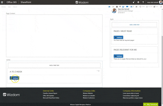Open the Office 365 Updates footer link
Screen dimensions: 163x106
(x=48, y=96)
